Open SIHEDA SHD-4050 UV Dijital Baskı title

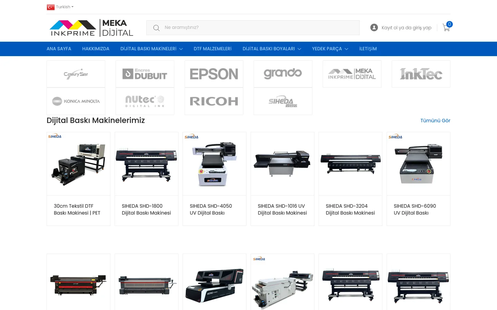click(x=211, y=209)
